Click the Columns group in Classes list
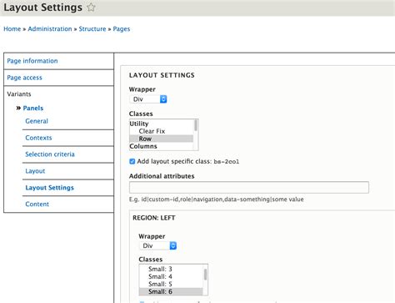 point(143,146)
